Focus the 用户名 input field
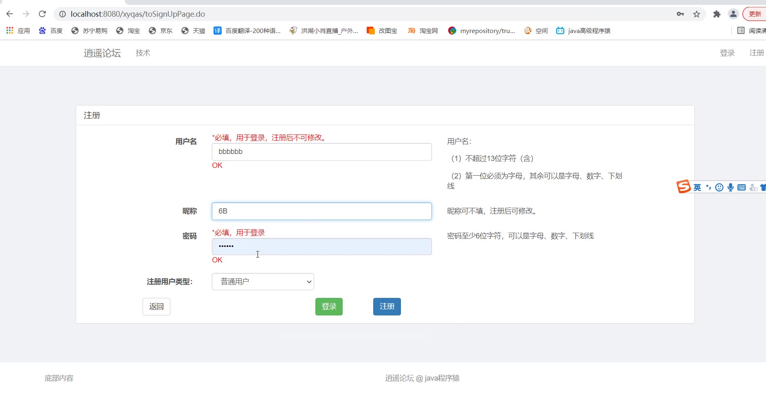 tap(321, 152)
